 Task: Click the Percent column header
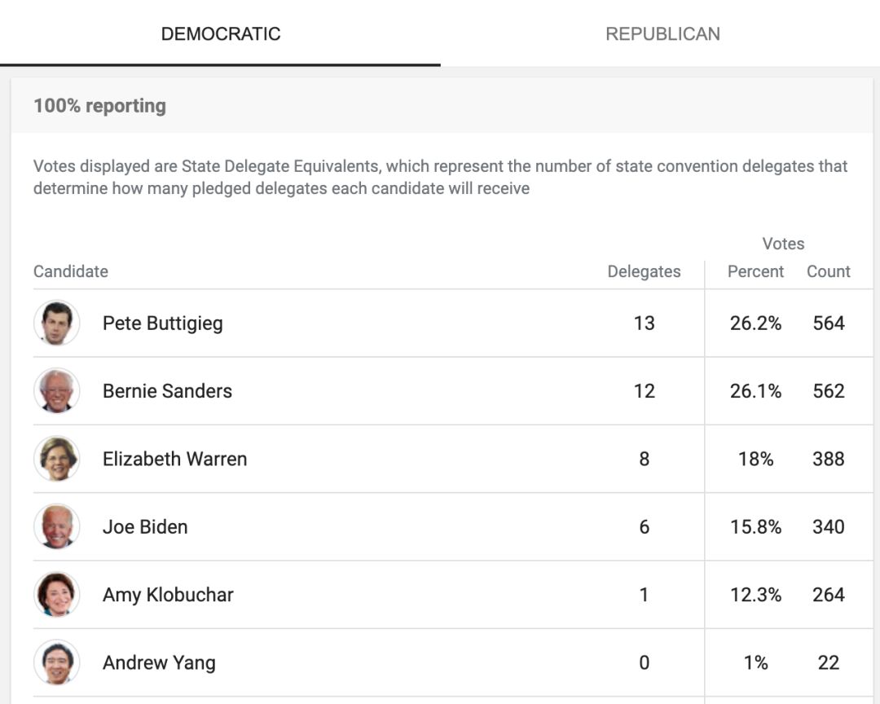pos(755,271)
